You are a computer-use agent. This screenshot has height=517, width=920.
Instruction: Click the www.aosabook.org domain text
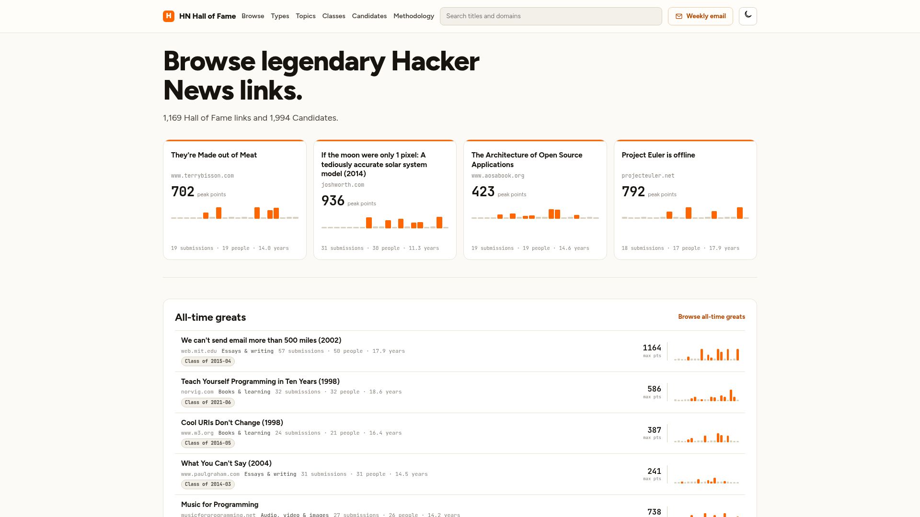(498, 176)
